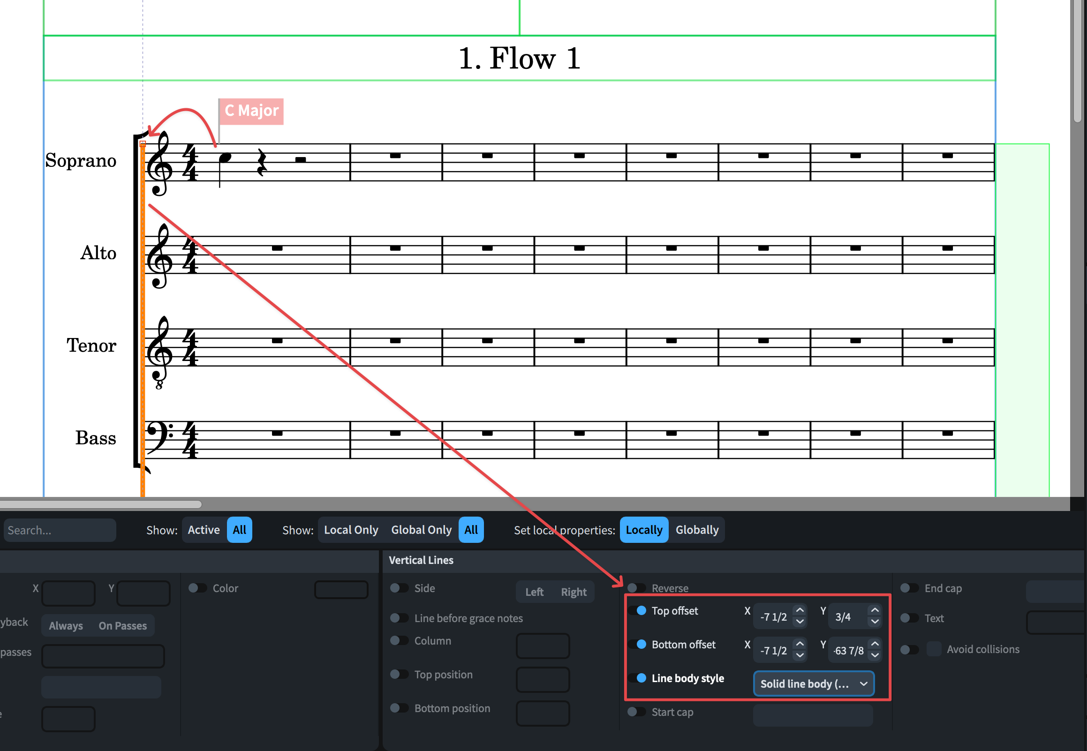Open the End cap dropdown
This screenshot has width=1087, height=751.
point(1056,591)
